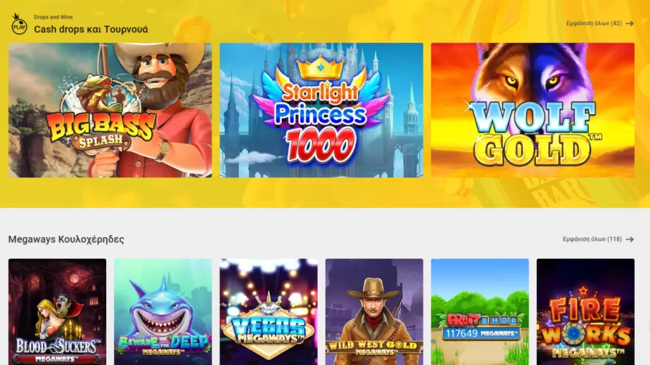Launch Fire Works Megaways game

[x=585, y=312]
